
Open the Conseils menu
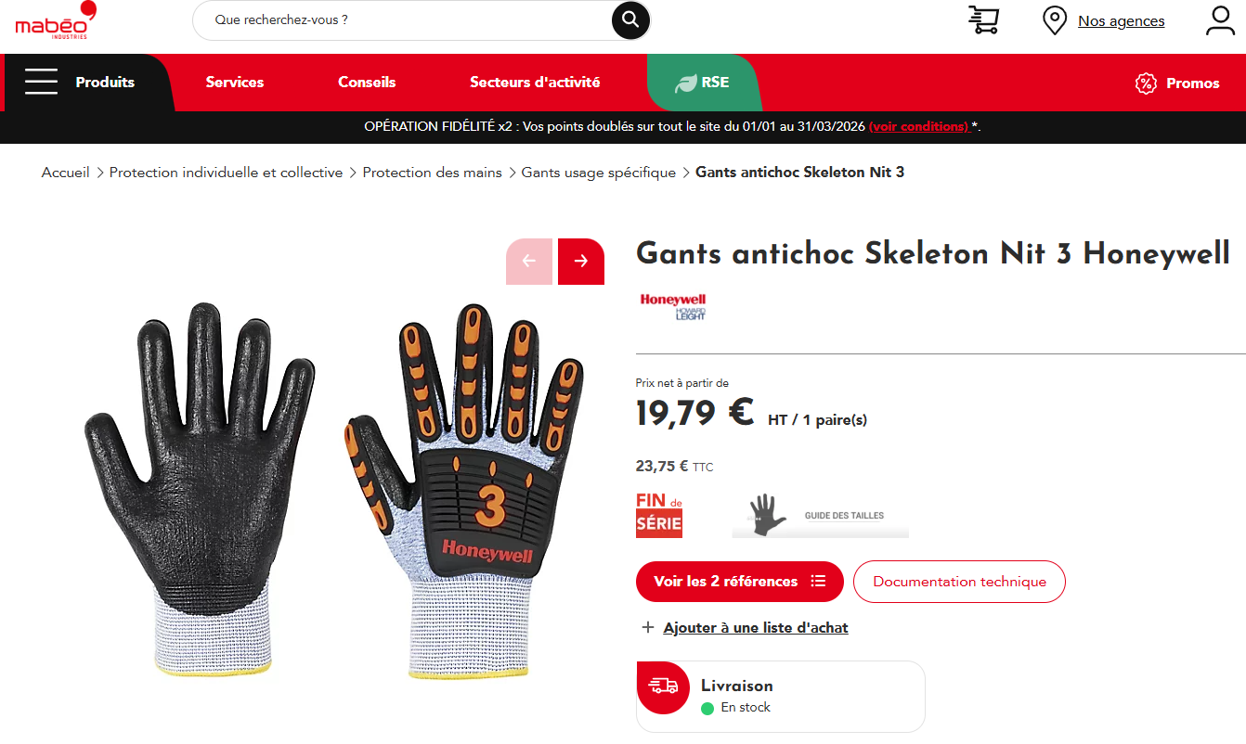[367, 83]
